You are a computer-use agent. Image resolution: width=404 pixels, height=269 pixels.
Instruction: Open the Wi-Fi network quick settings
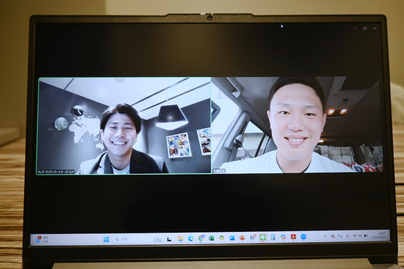354,236
